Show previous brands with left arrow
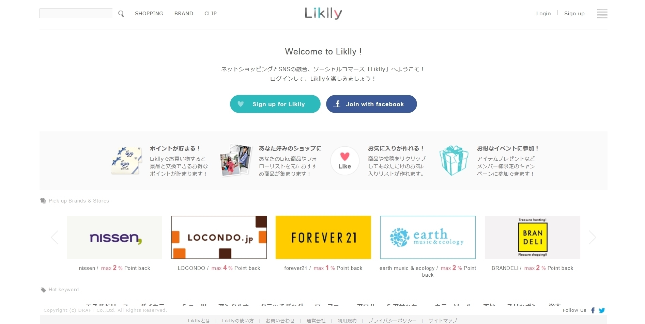 coord(55,237)
